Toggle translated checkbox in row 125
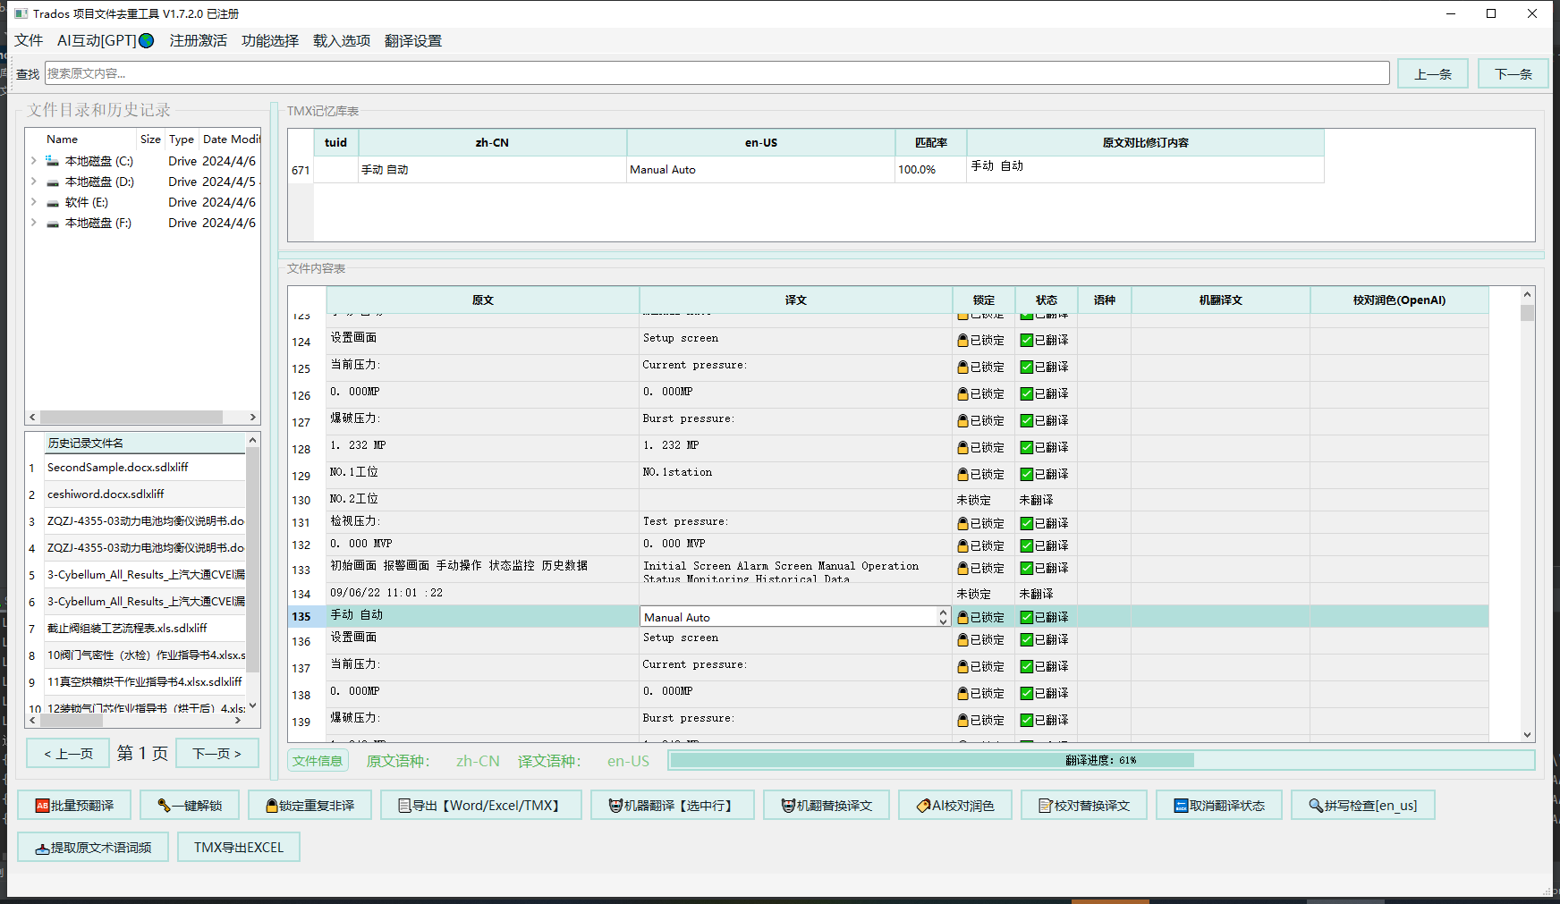The width and height of the screenshot is (1560, 904). coord(1027,367)
